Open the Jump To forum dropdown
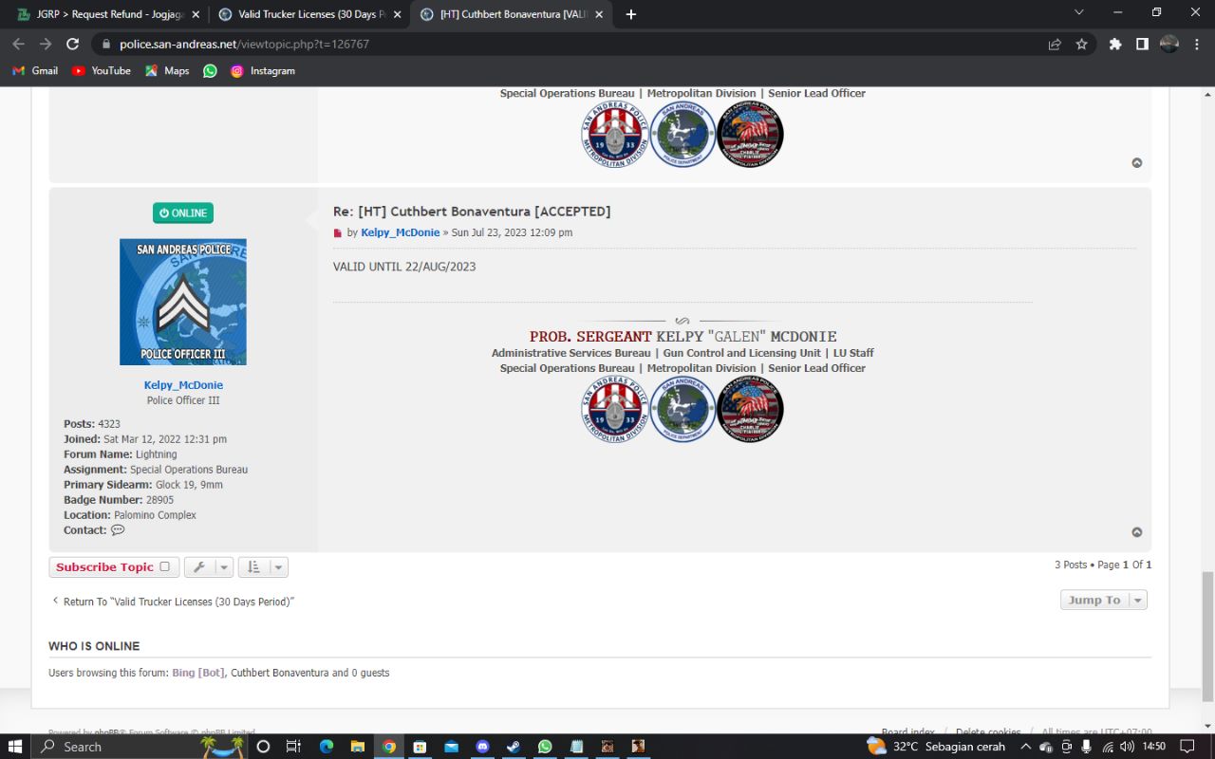Image resolution: width=1215 pixels, height=759 pixels. (1104, 600)
